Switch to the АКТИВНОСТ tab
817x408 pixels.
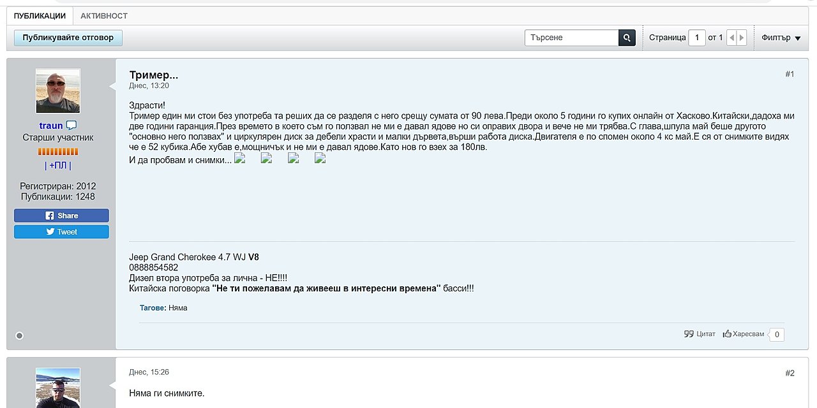[x=104, y=16]
